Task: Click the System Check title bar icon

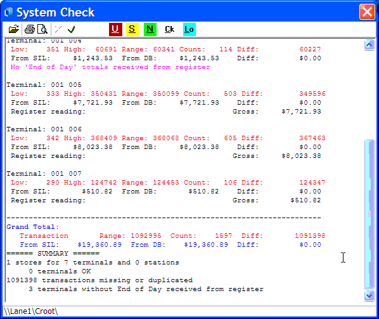Action: [x=9, y=12]
